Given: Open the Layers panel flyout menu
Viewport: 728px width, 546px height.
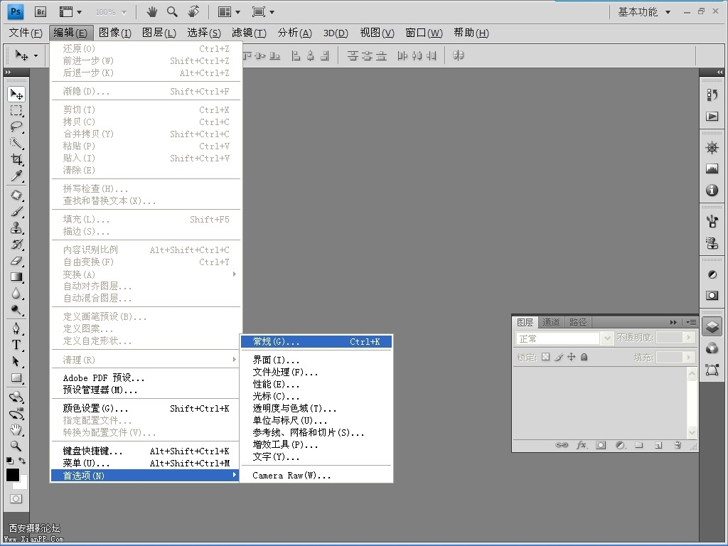Looking at the screenshot, I should (690, 322).
